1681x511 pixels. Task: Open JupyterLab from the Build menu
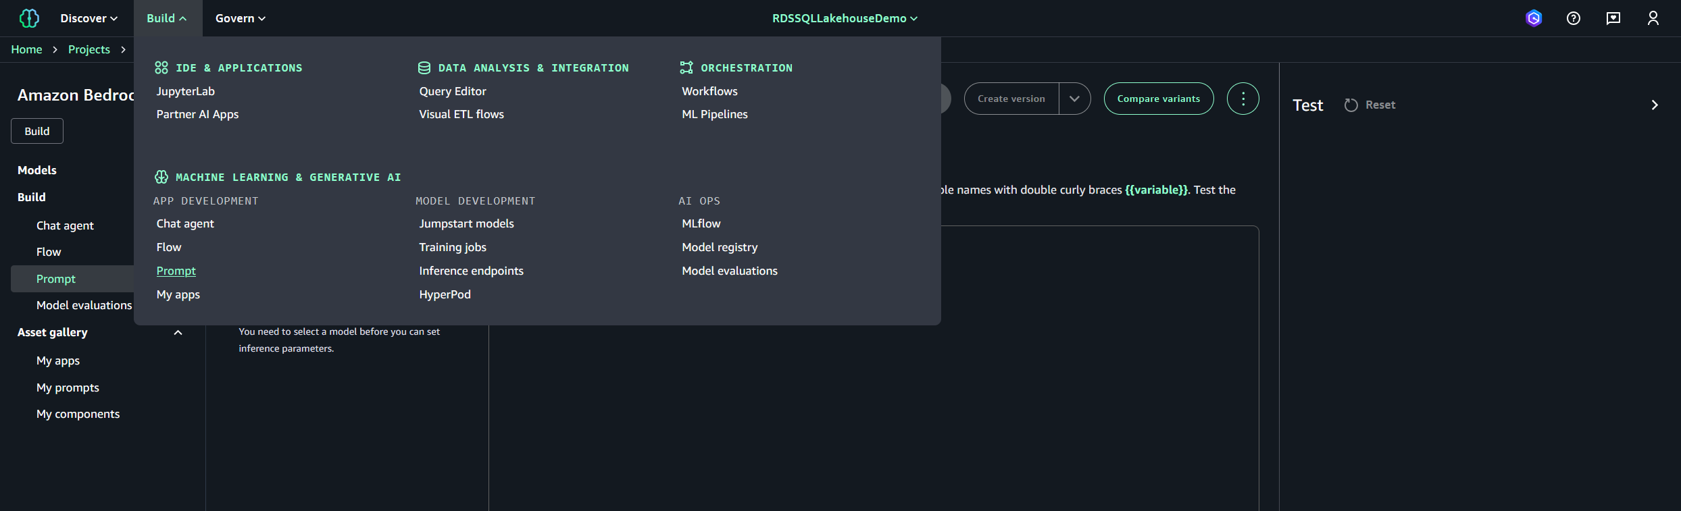186,91
